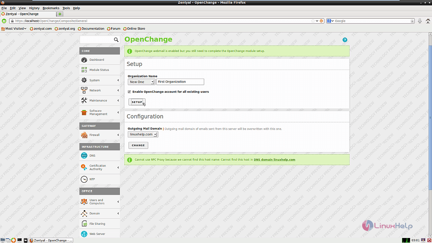Screen dimensions: 432x243
Task: Open the Certification Authority icon
Action: pyautogui.click(x=84, y=167)
